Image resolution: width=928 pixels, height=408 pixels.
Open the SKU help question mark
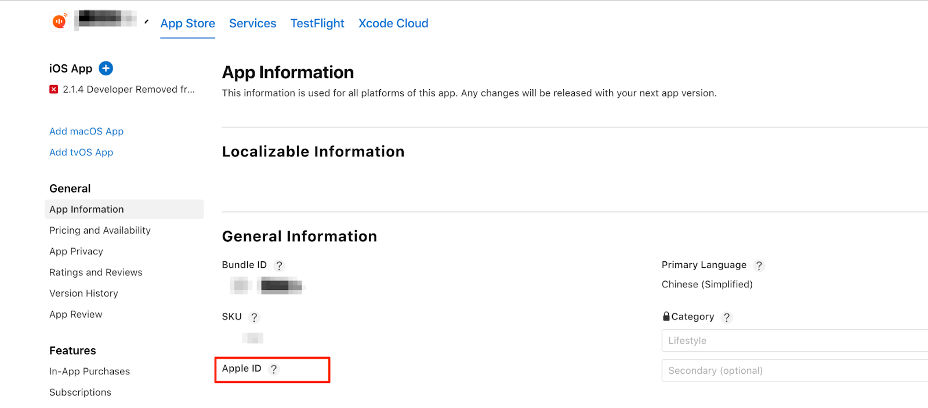point(254,317)
